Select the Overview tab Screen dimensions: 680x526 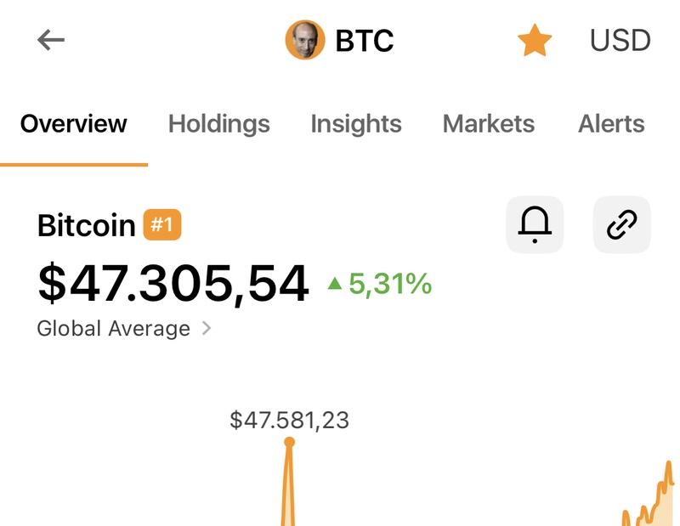pos(74,124)
